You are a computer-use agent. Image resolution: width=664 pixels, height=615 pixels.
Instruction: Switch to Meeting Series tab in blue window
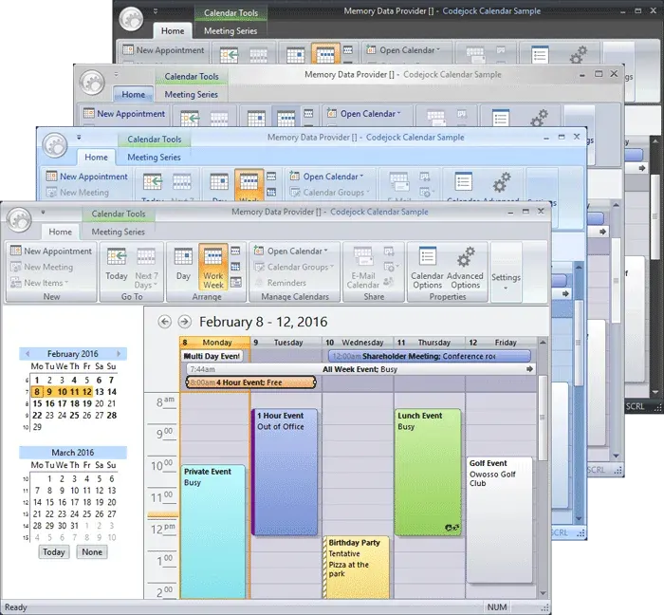154,158
